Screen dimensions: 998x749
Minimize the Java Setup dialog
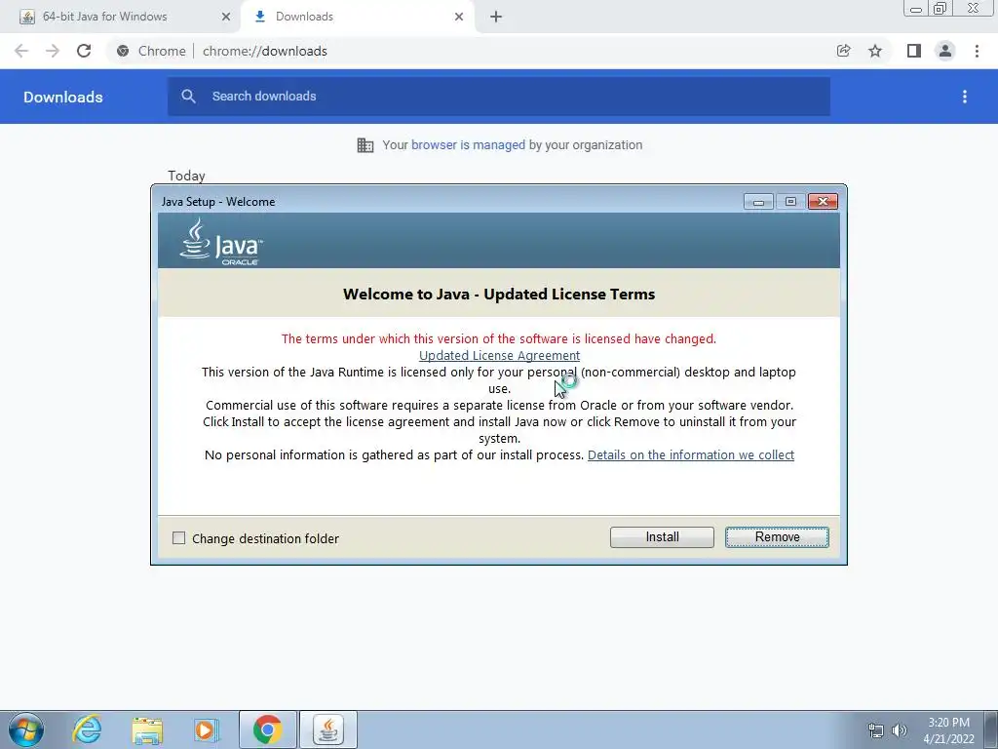(x=758, y=202)
